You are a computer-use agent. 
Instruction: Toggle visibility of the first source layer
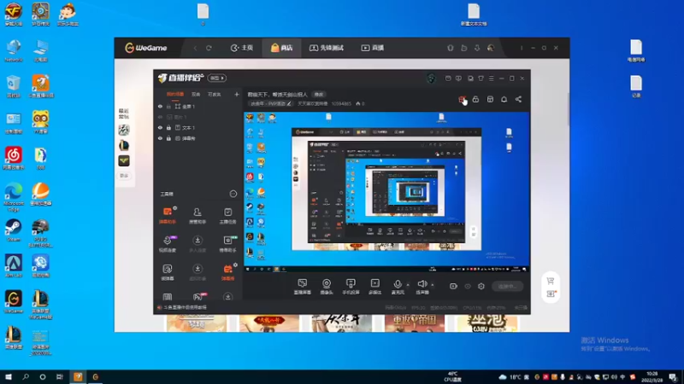click(x=160, y=106)
